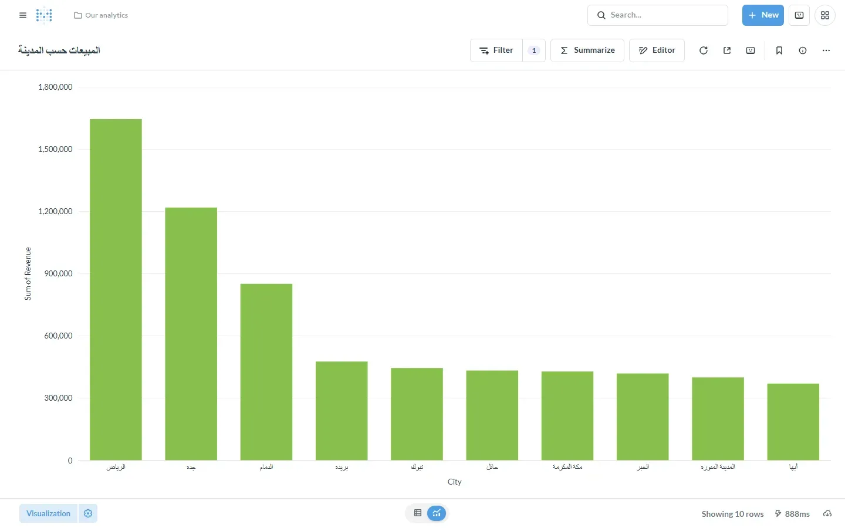The height and width of the screenshot is (528, 845).
Task: Download full results cloud icon
Action: point(827,513)
